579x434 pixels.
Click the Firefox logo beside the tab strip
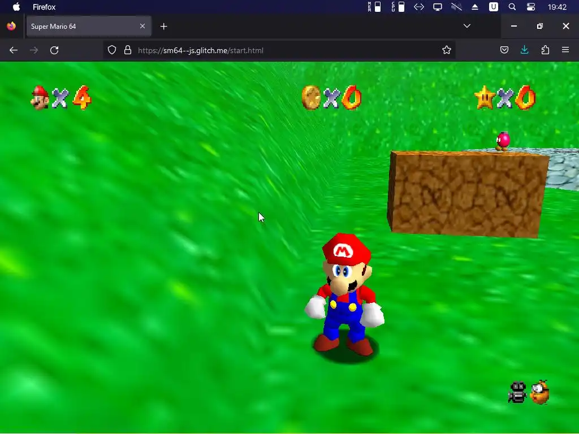pyautogui.click(x=11, y=26)
